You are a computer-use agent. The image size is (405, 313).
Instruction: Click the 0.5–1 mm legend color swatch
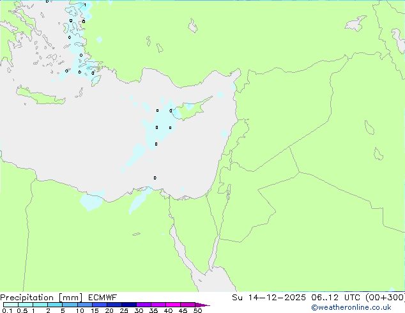(x=26, y=305)
